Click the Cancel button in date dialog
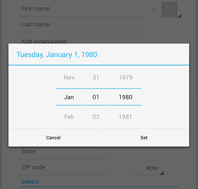The image size is (198, 189). click(x=53, y=137)
